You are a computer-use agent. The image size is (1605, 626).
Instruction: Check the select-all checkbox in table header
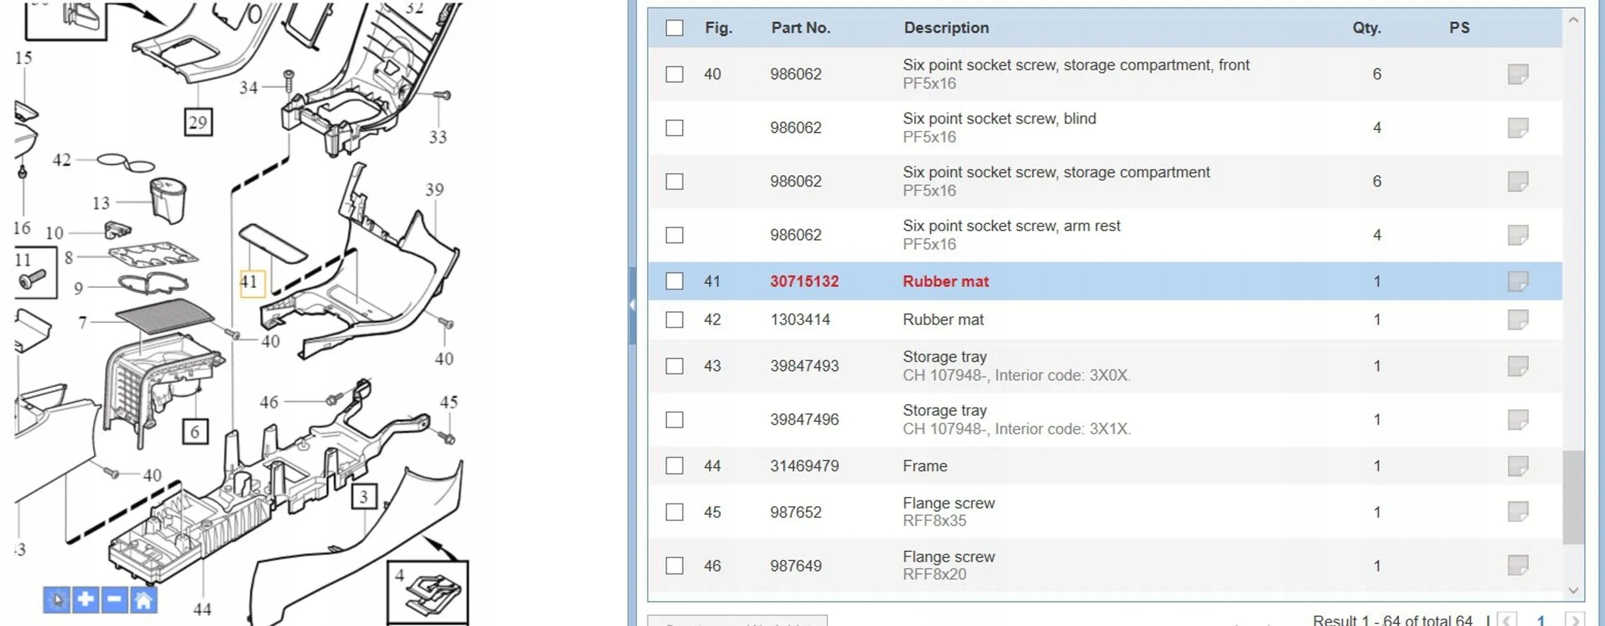point(674,28)
